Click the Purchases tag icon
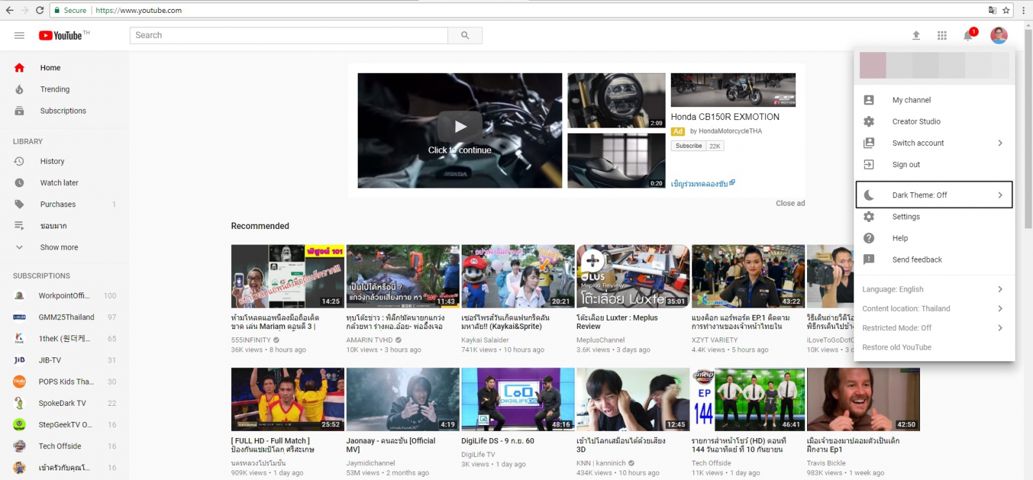Image resolution: width=1033 pixels, height=480 pixels. coord(19,205)
